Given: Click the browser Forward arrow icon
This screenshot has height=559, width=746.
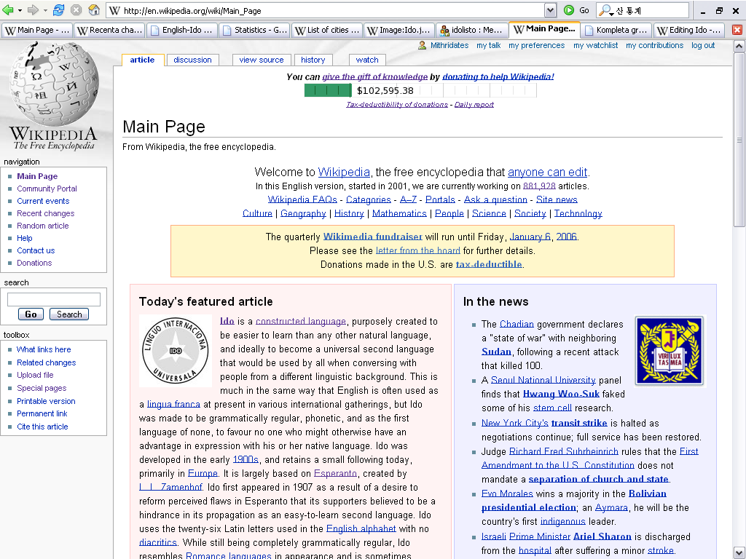Looking at the screenshot, I should pos(33,10).
